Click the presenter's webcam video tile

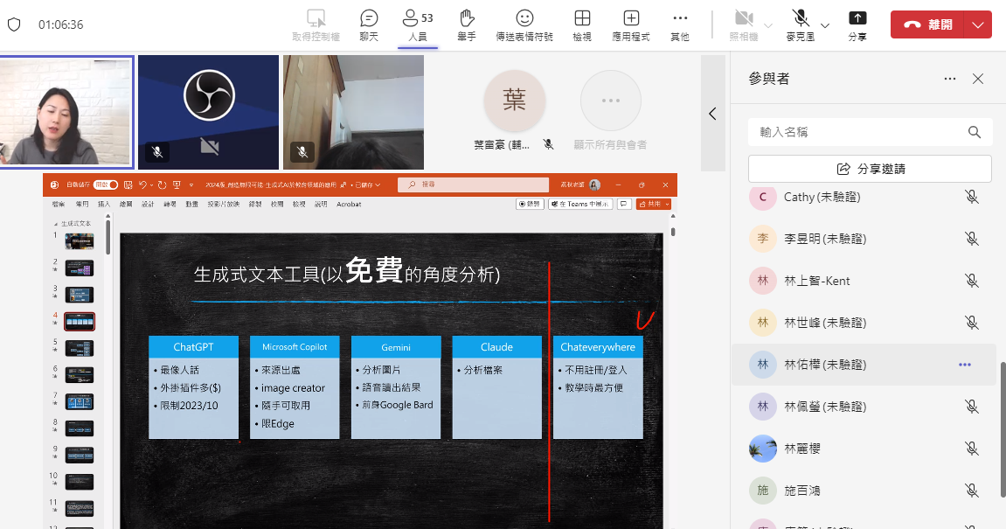click(66, 112)
